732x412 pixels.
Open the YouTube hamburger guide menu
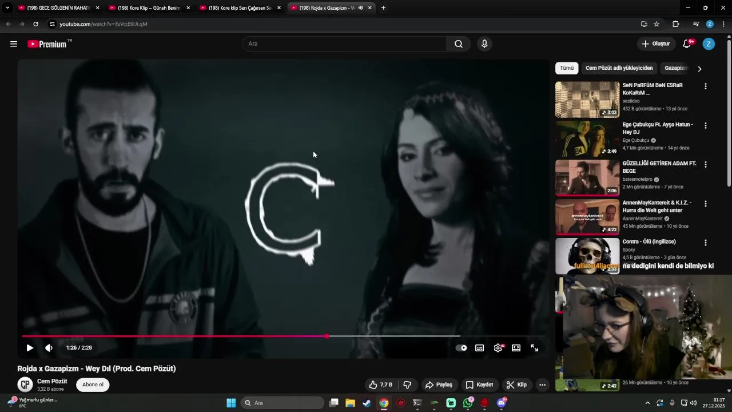(14, 44)
